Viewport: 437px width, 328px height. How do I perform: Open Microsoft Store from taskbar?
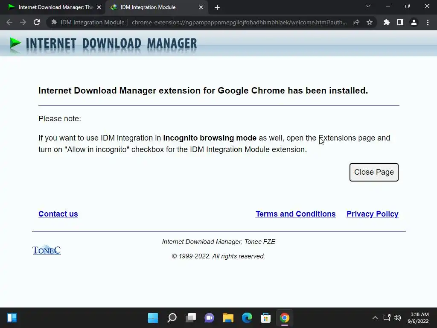(265, 318)
